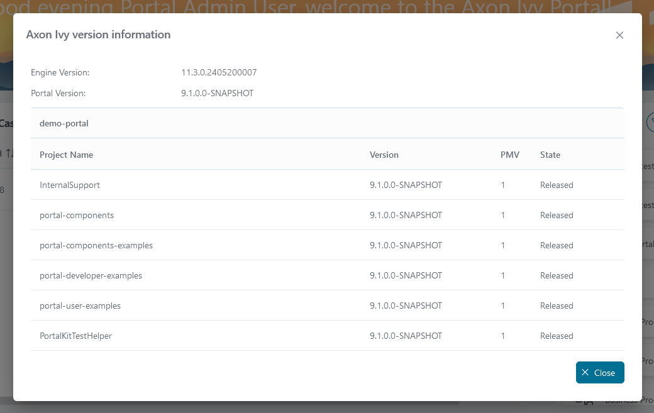This screenshot has height=413, width=654.
Task: Close the version information dialog with X icon
Action: [619, 35]
